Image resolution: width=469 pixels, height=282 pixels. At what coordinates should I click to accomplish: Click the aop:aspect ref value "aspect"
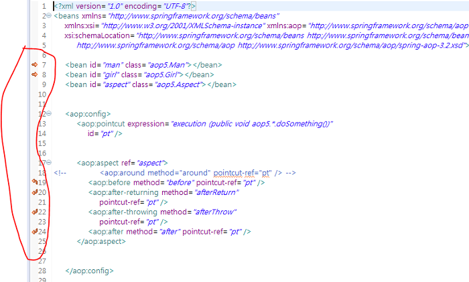[150, 163]
